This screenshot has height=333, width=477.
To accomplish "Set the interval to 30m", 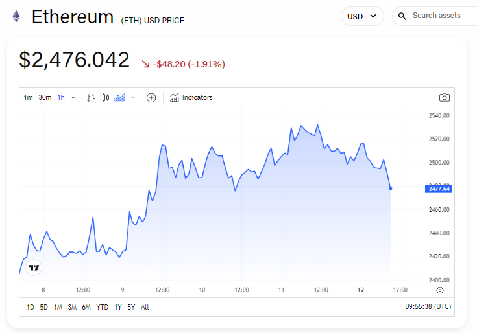I will 45,98.
